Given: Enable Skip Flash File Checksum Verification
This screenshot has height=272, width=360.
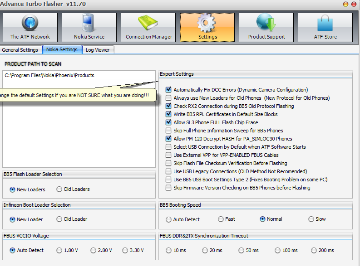Looking at the screenshot, I should 168,163.
